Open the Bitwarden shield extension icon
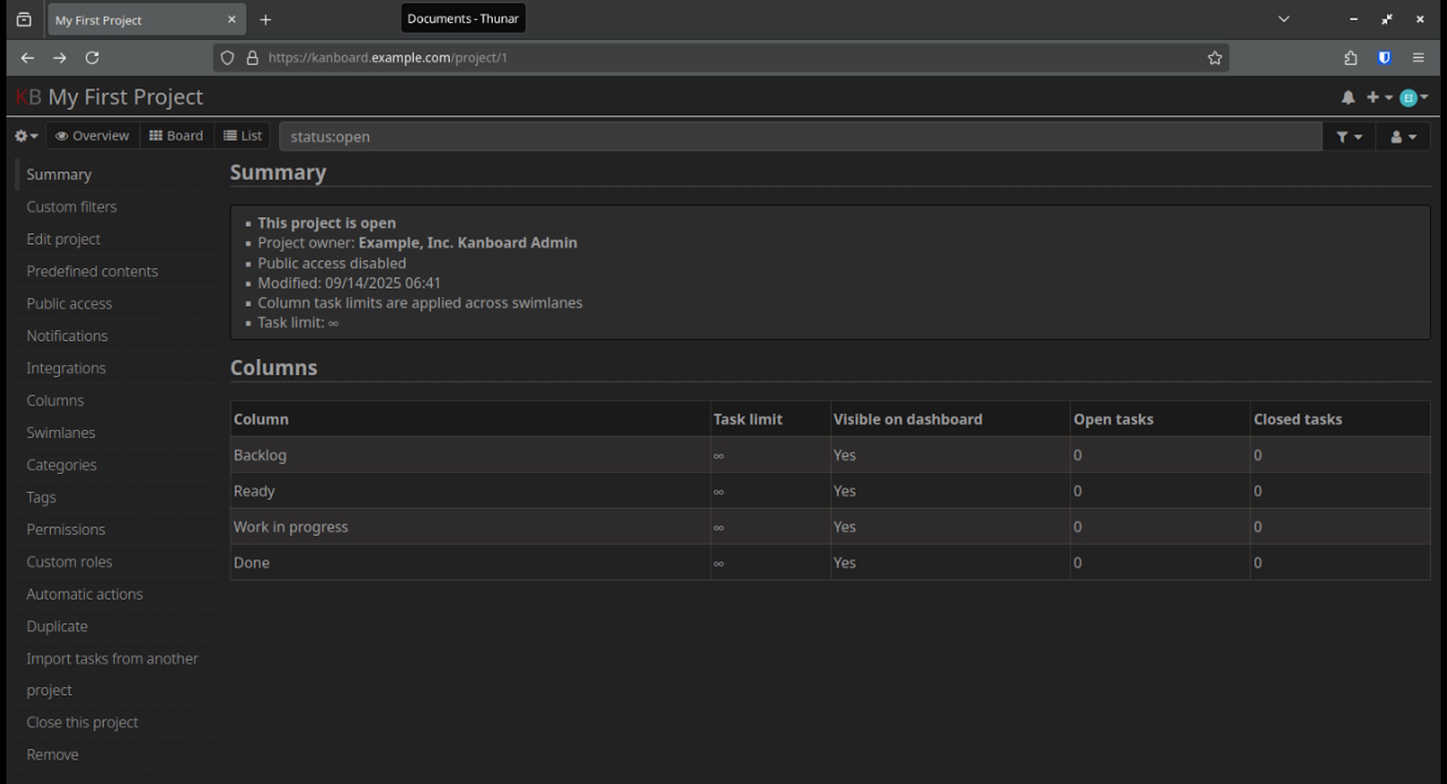 tap(1384, 58)
